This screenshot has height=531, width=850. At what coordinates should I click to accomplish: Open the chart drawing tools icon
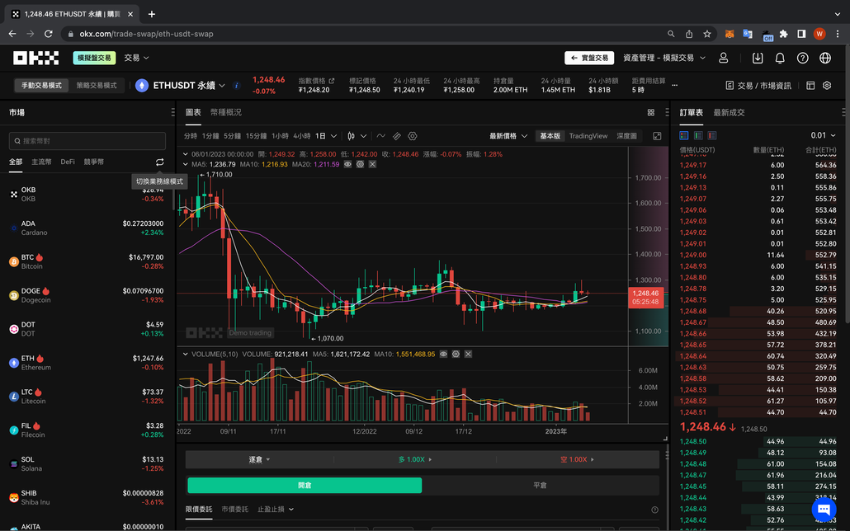pos(397,136)
